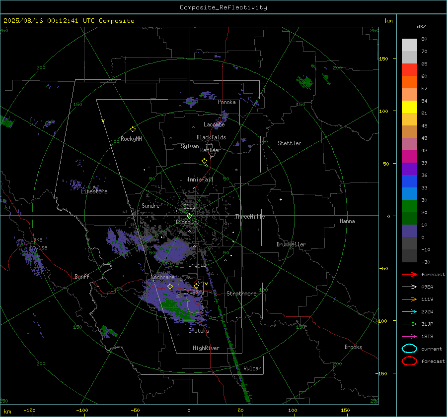
Task: Click the yellow 51 dBZ color swatch
Action: click(409, 107)
